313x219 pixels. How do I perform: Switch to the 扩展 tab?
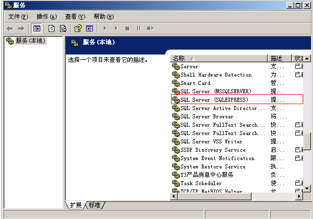76,205
